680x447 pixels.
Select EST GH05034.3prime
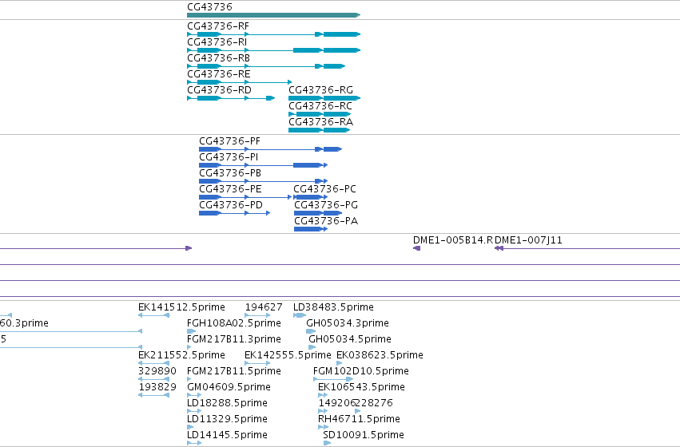pyautogui.click(x=348, y=323)
